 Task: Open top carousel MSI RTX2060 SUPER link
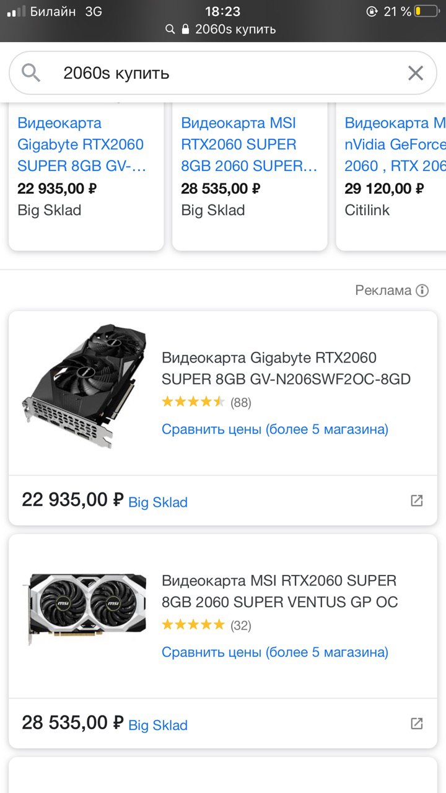click(x=249, y=144)
